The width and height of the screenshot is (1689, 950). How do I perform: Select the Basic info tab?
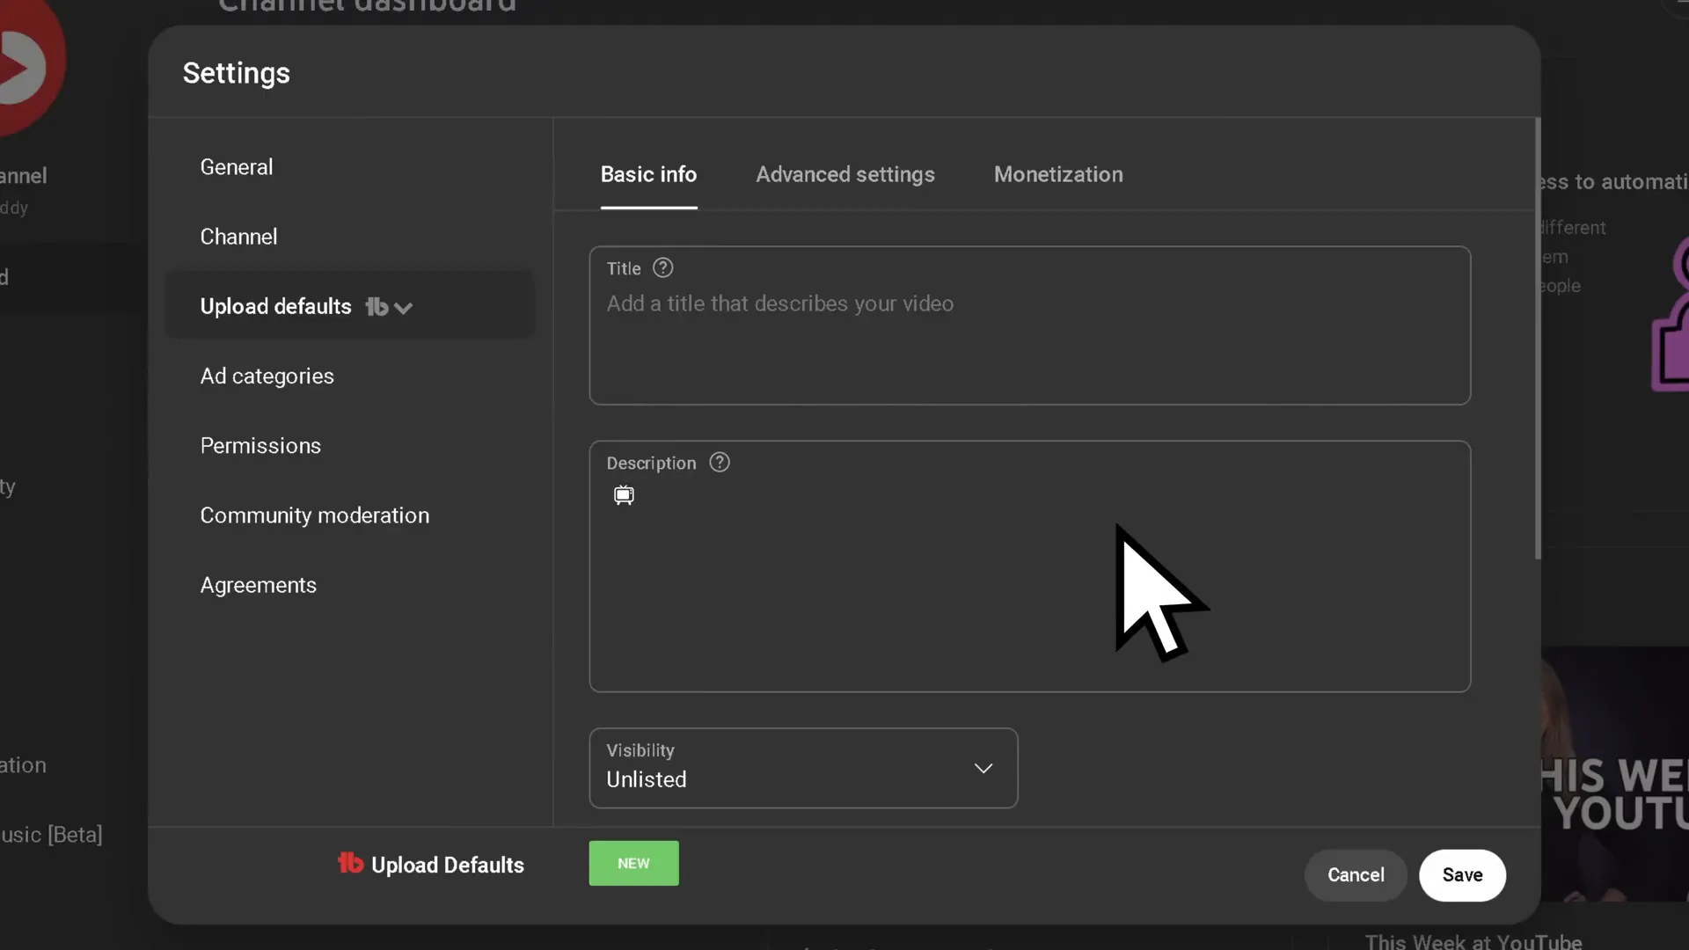(648, 174)
